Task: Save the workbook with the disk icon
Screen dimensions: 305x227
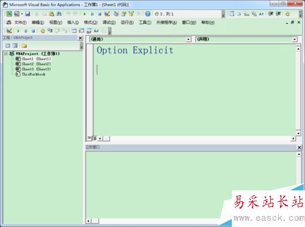Action: coord(27,14)
